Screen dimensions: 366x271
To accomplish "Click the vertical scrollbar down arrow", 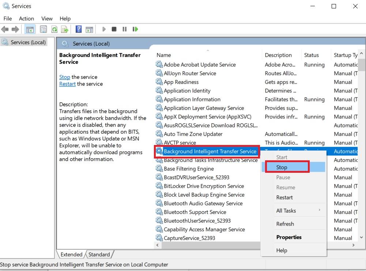I will pos(362,237).
